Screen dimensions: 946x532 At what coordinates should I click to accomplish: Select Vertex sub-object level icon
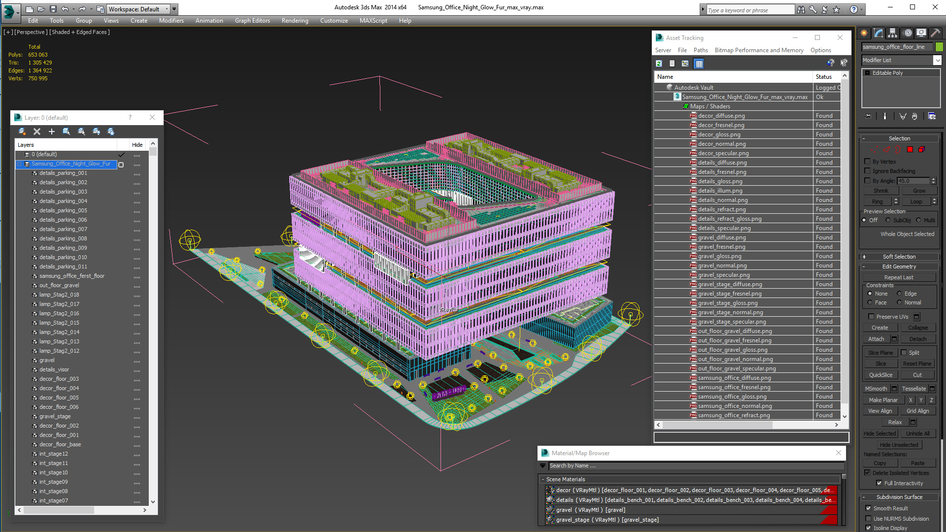(874, 150)
